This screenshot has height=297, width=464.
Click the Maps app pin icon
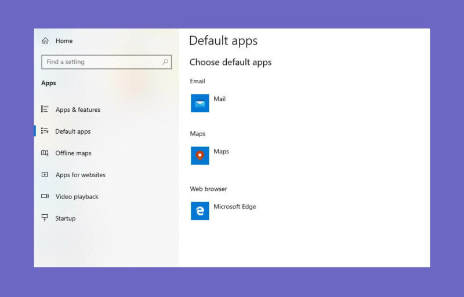pyautogui.click(x=200, y=156)
